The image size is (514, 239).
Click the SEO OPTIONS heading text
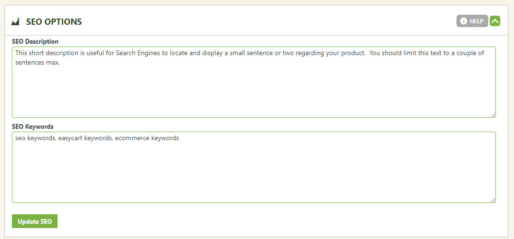click(x=54, y=22)
